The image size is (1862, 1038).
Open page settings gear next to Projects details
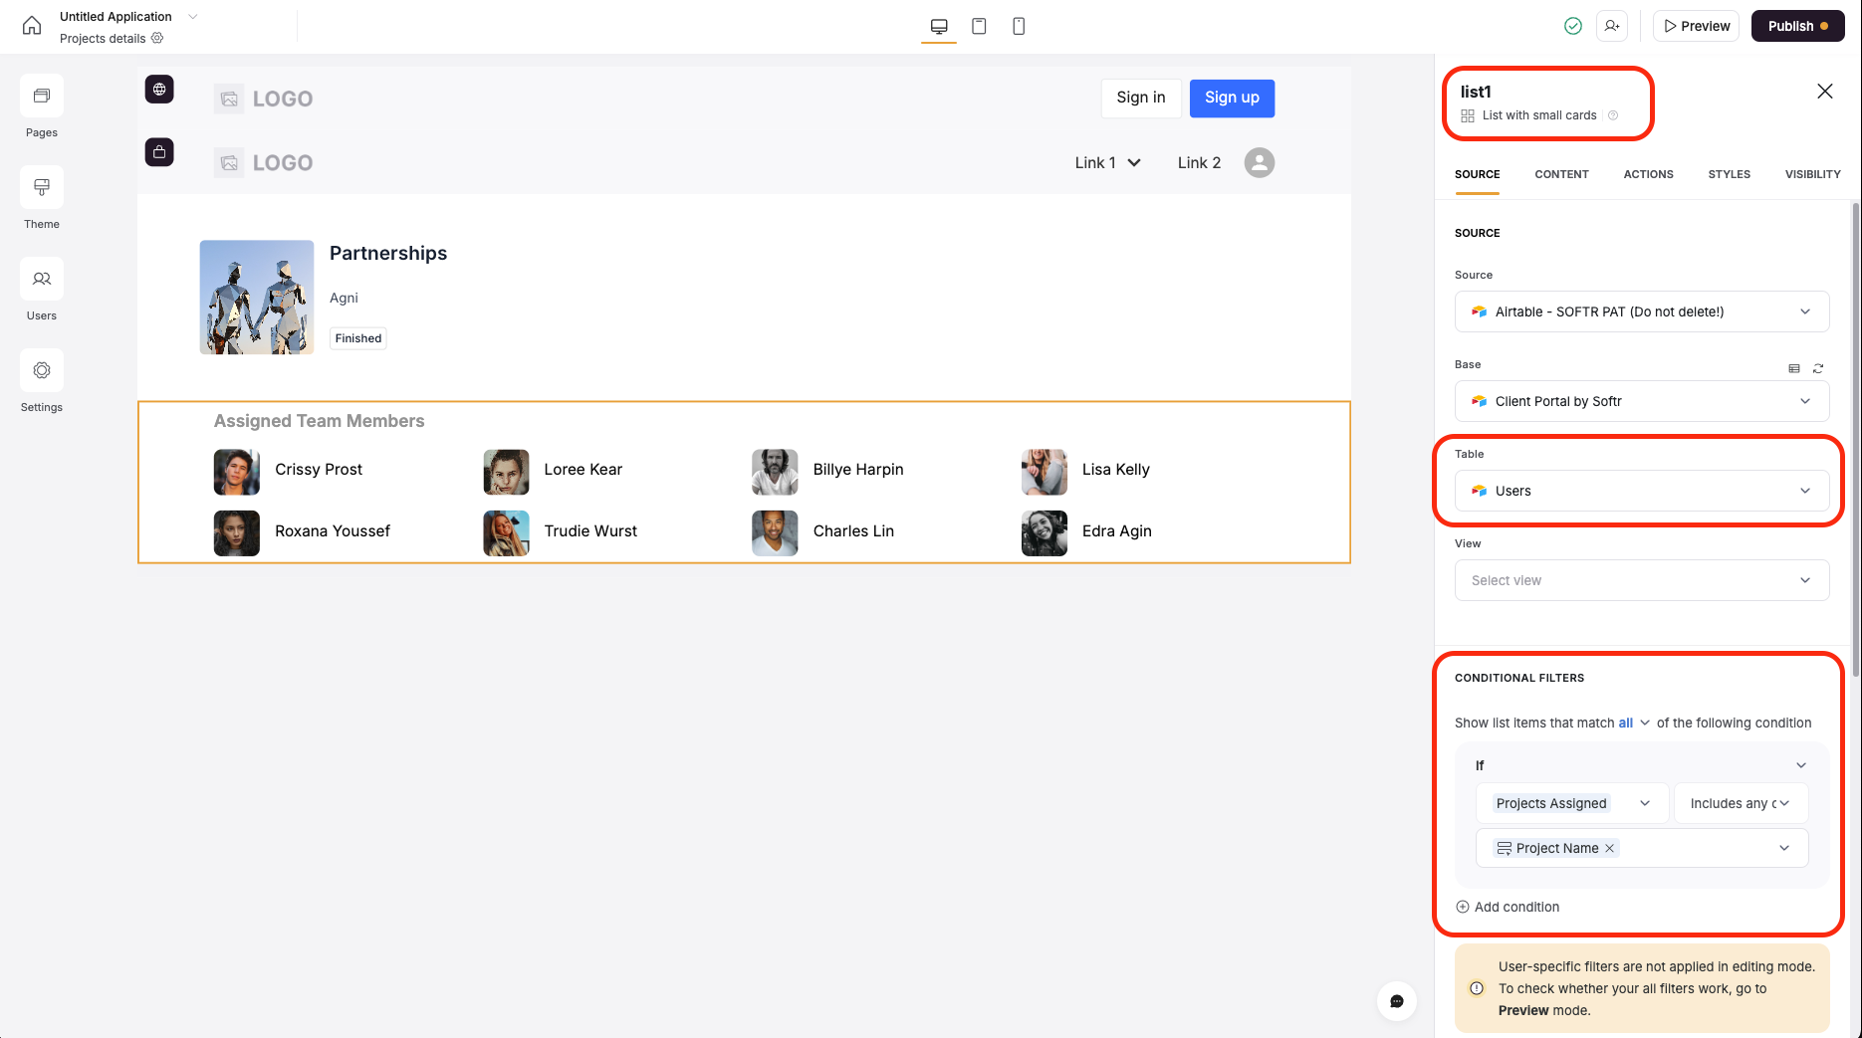(157, 38)
